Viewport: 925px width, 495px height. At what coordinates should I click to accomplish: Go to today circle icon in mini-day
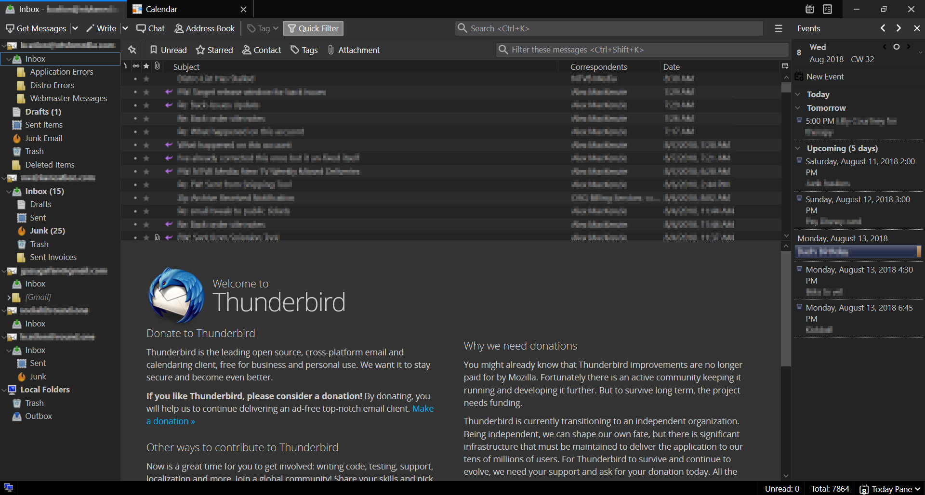coord(896,47)
